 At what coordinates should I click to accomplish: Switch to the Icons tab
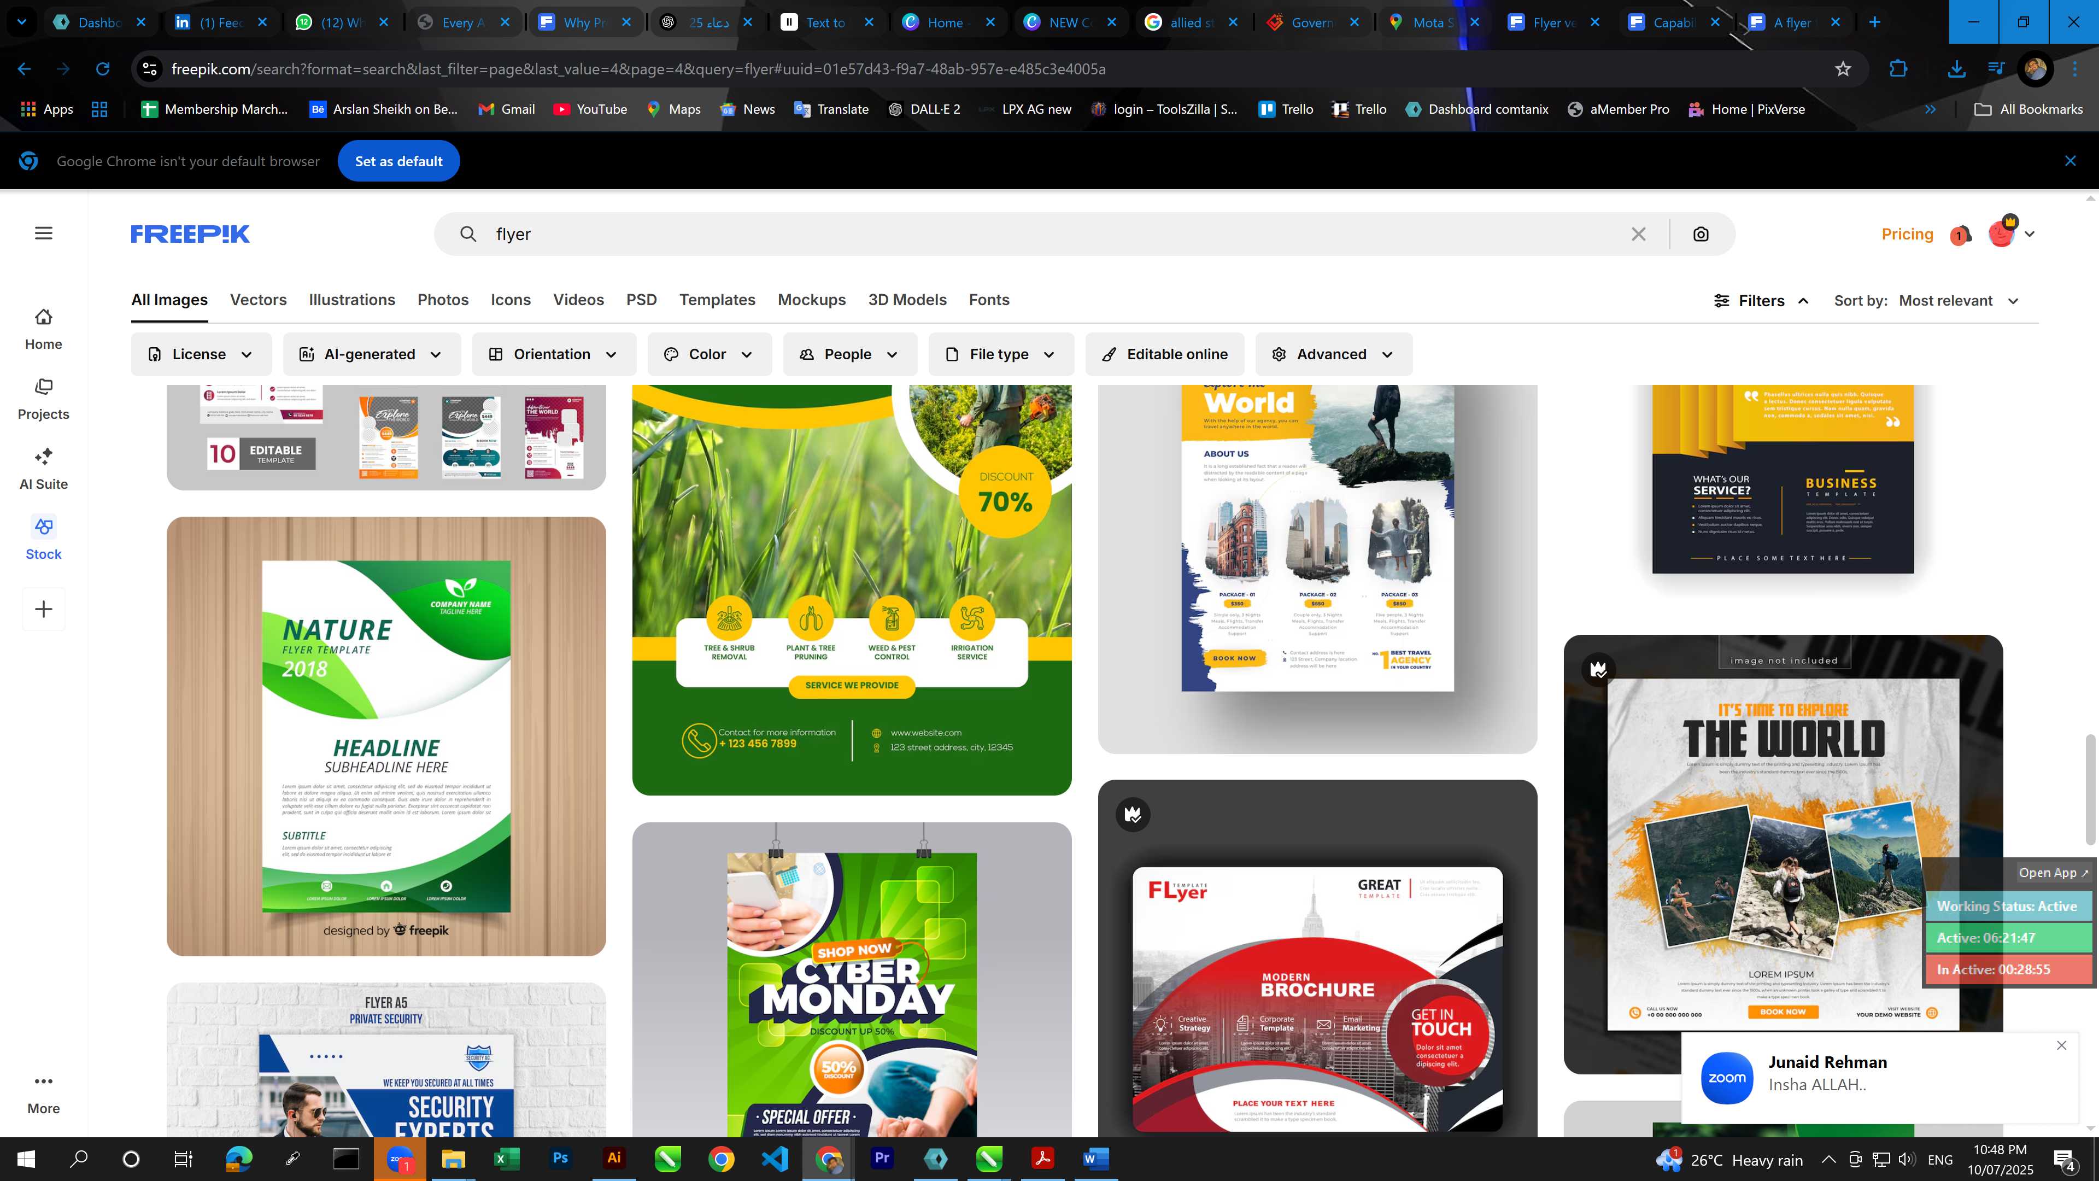511,300
